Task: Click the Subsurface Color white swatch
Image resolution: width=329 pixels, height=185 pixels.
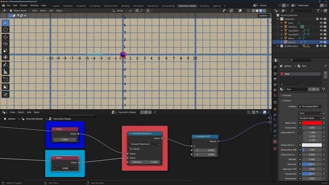Action: coord(312,145)
